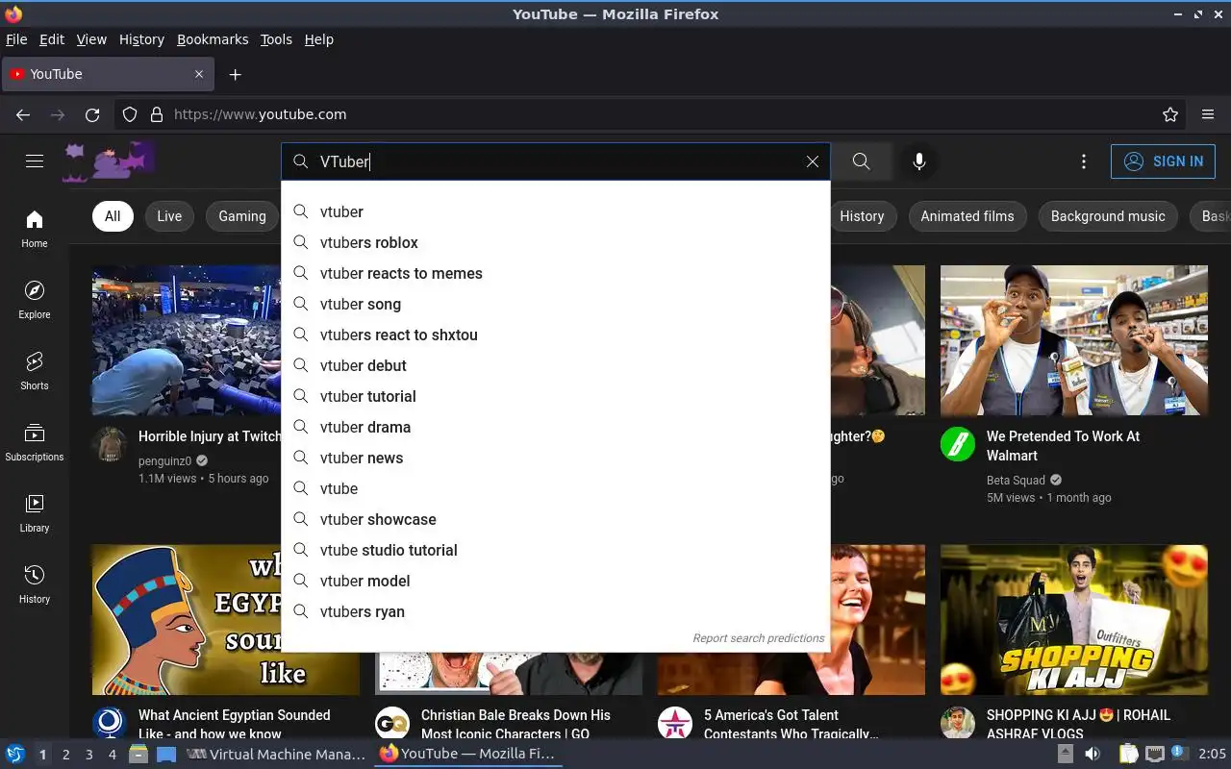Open penguinz0 channel link

[165, 460]
